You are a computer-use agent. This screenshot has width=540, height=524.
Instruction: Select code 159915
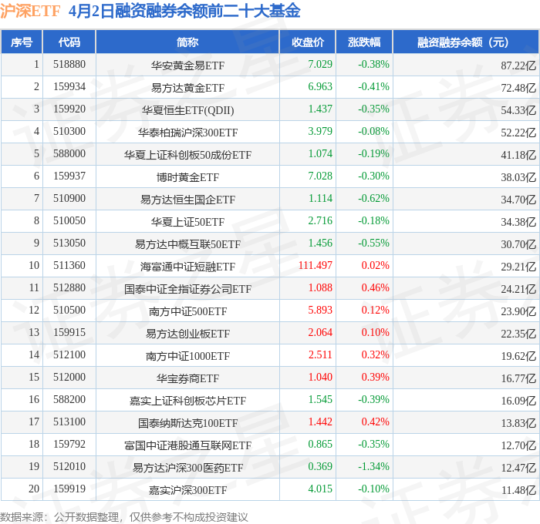pos(69,333)
